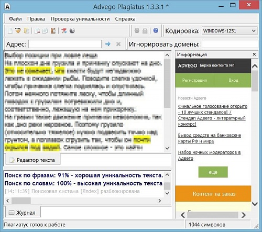Viewport: 262px width, 232px height.
Task: Click the orange Контент на заказ banner
Action: [x=213, y=194]
